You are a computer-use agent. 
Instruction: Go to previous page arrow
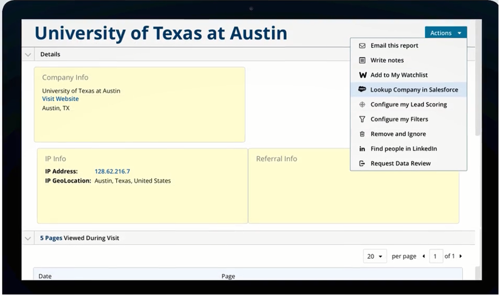tap(424, 256)
